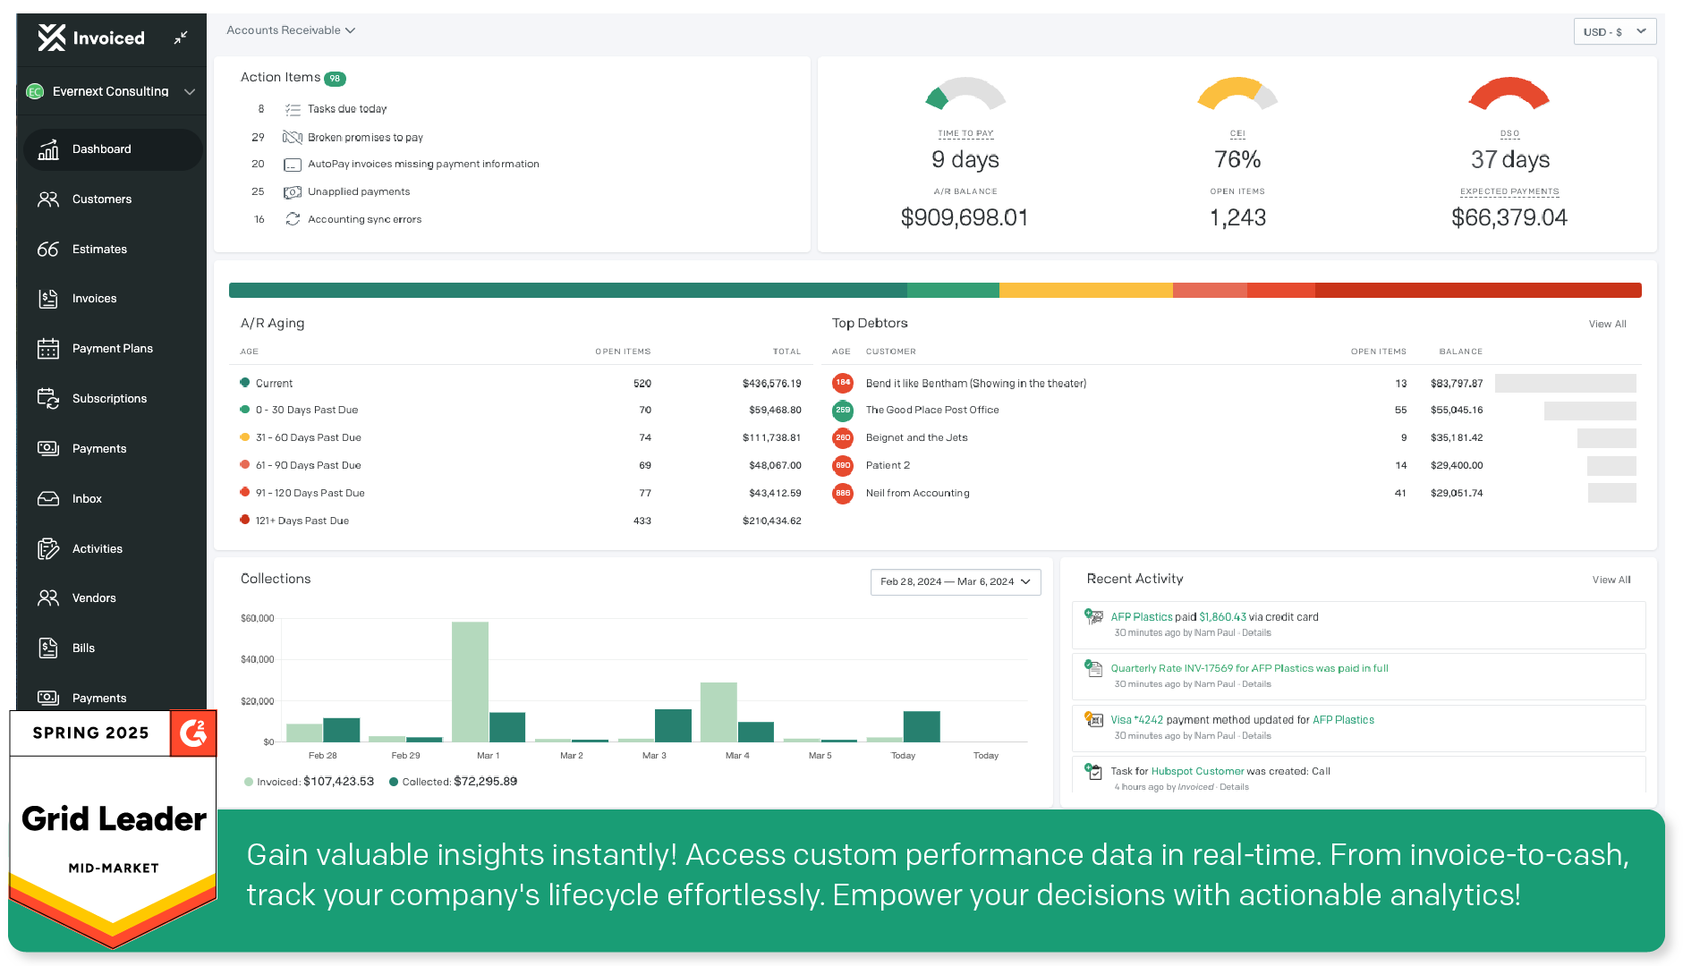Click the tall Mar 1 invoiced bar
Screen dimensions: 1683x966
(470, 682)
